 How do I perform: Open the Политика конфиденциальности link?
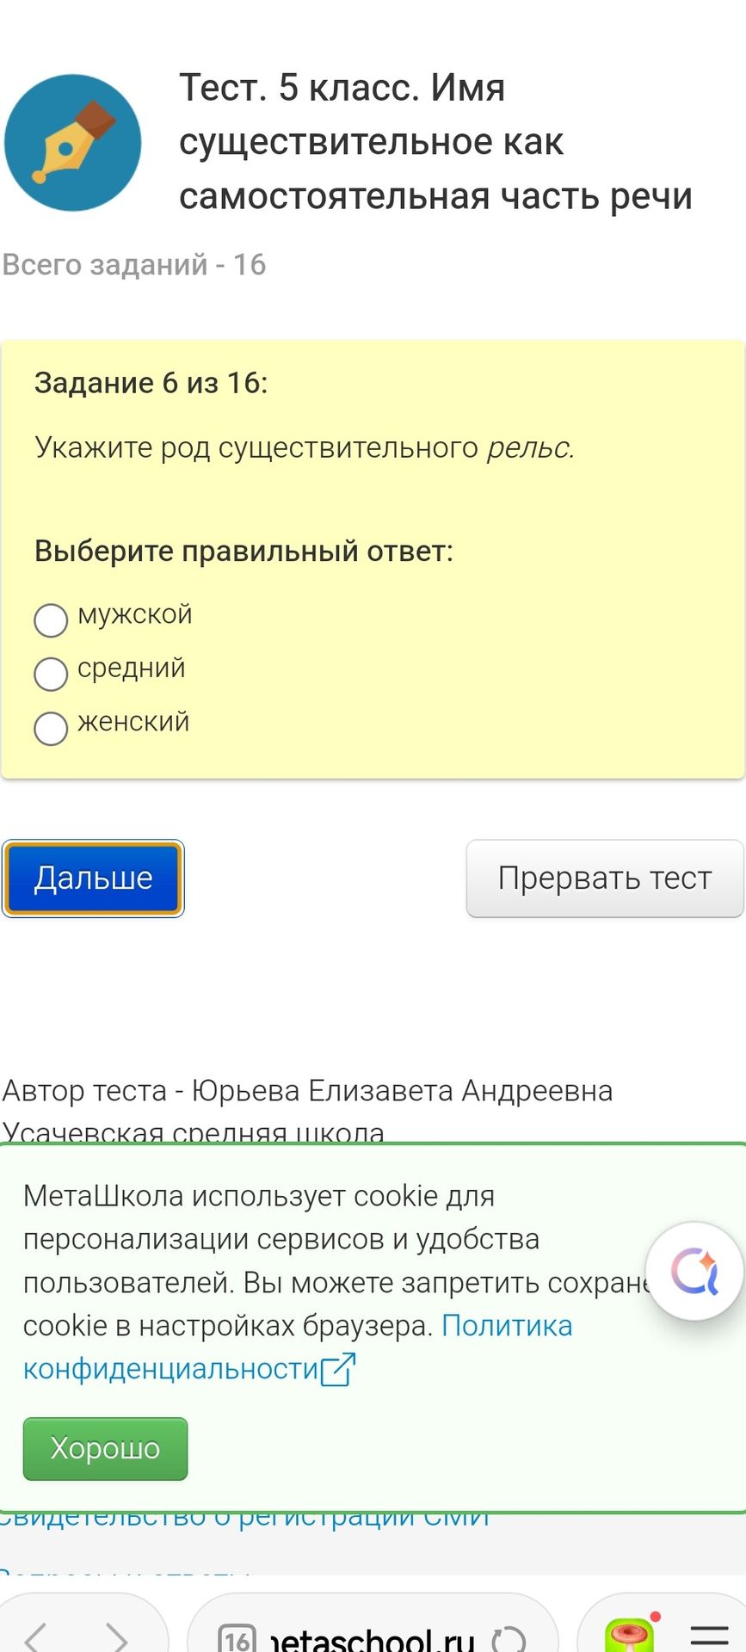(298, 1347)
